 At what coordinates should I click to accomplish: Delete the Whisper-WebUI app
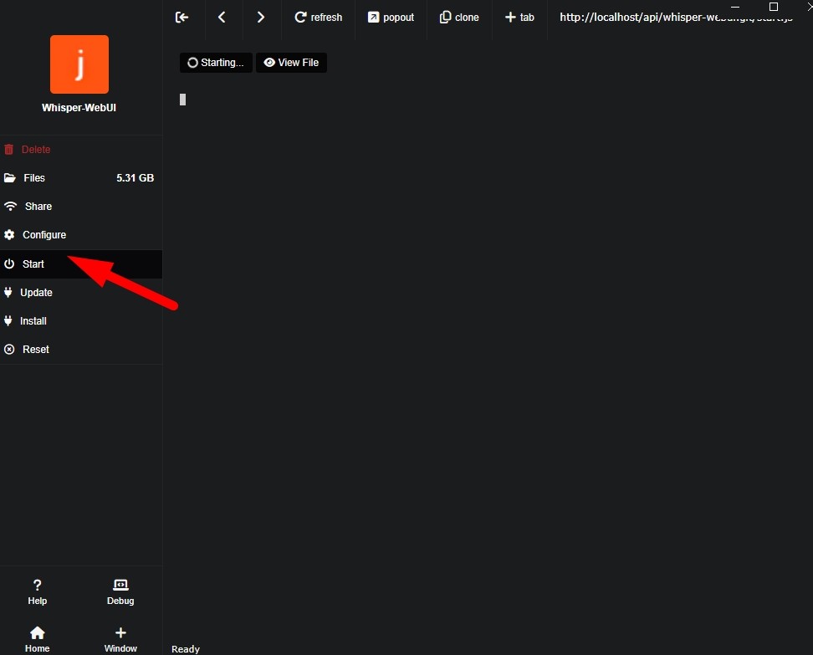click(x=81, y=150)
